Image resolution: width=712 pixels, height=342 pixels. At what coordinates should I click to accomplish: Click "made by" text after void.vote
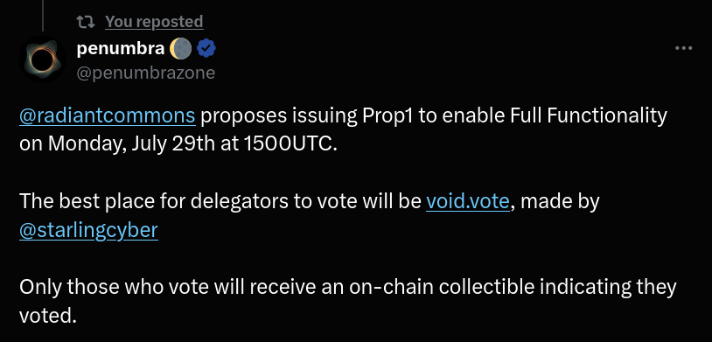pos(560,202)
